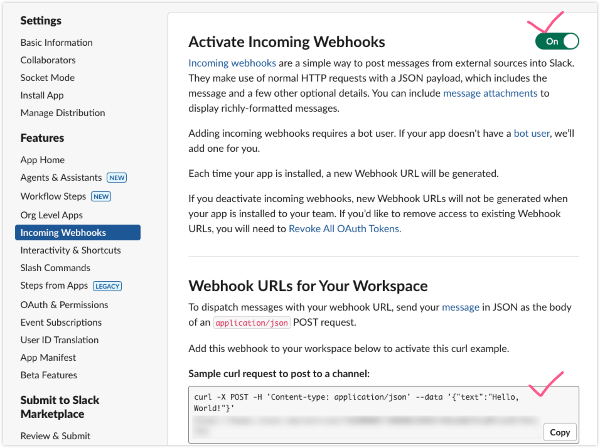
Task: Open App Manifest page
Action: [x=48, y=358]
